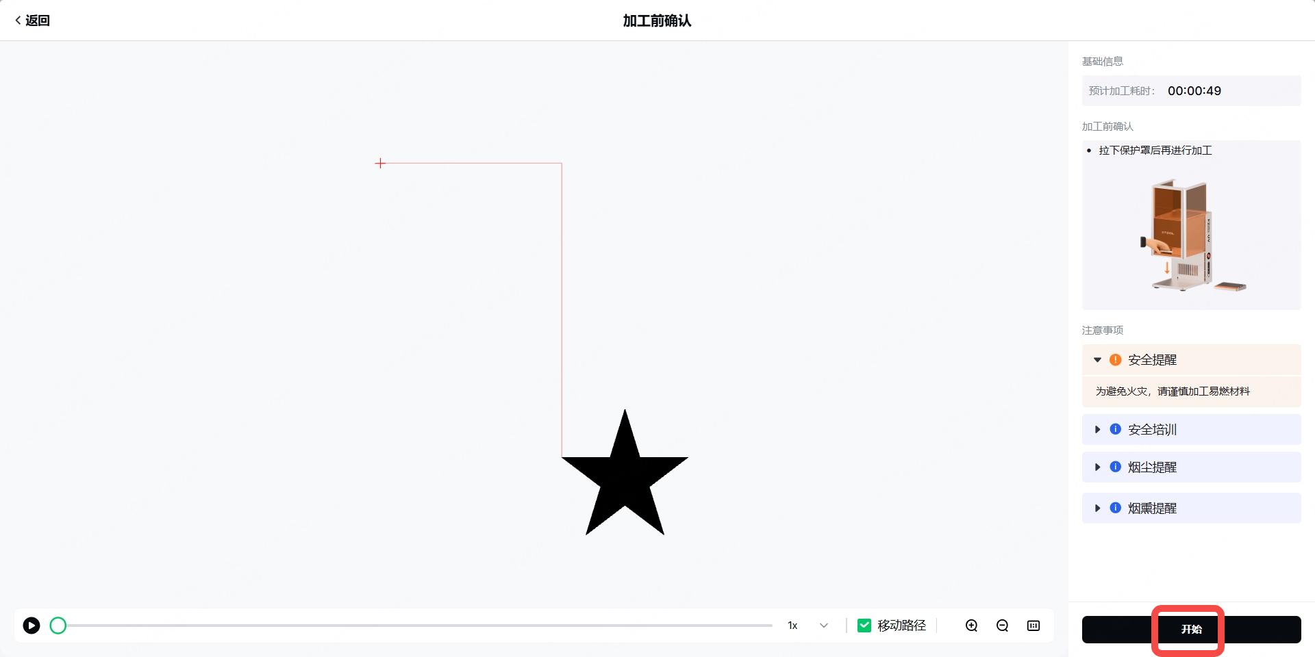The width and height of the screenshot is (1315, 657).
Task: Play the processing path preview
Action: click(x=32, y=626)
